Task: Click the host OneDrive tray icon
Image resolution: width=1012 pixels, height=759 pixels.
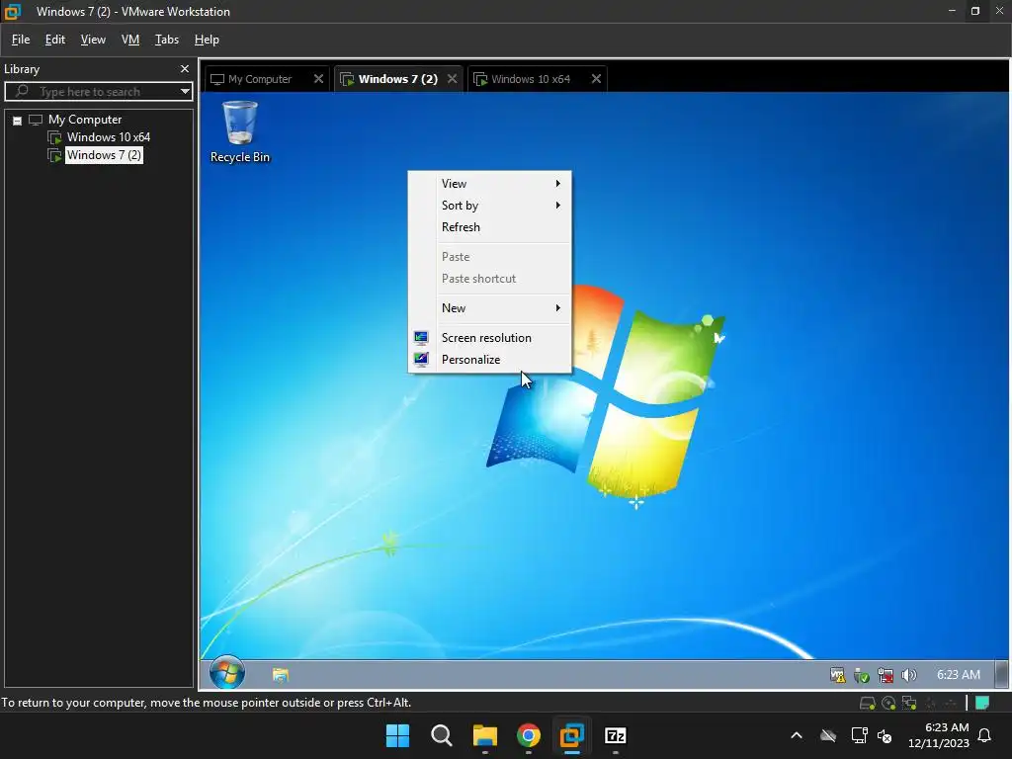Action: coord(828,735)
